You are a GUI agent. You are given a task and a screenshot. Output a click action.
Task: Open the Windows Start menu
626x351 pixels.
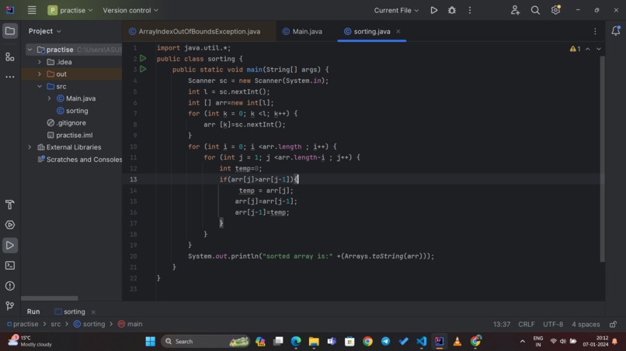(150, 342)
